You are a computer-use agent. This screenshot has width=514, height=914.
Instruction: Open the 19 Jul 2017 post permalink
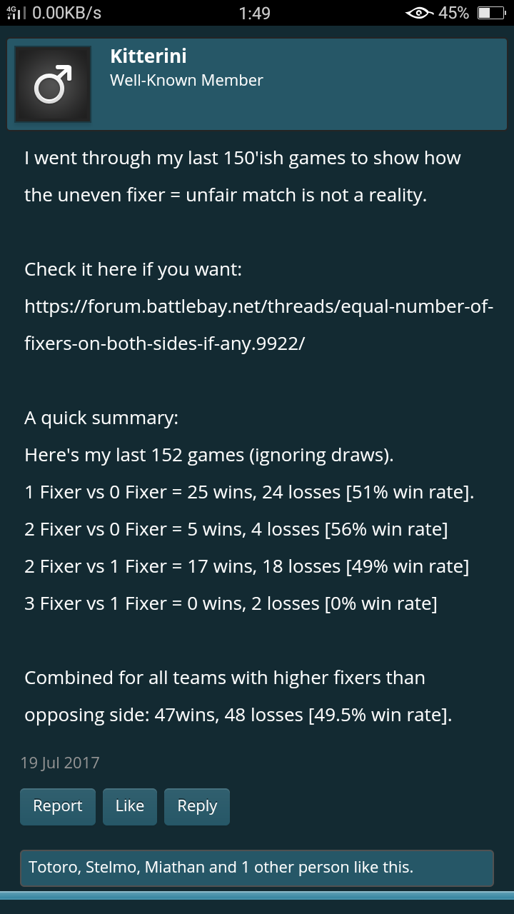coord(60,763)
